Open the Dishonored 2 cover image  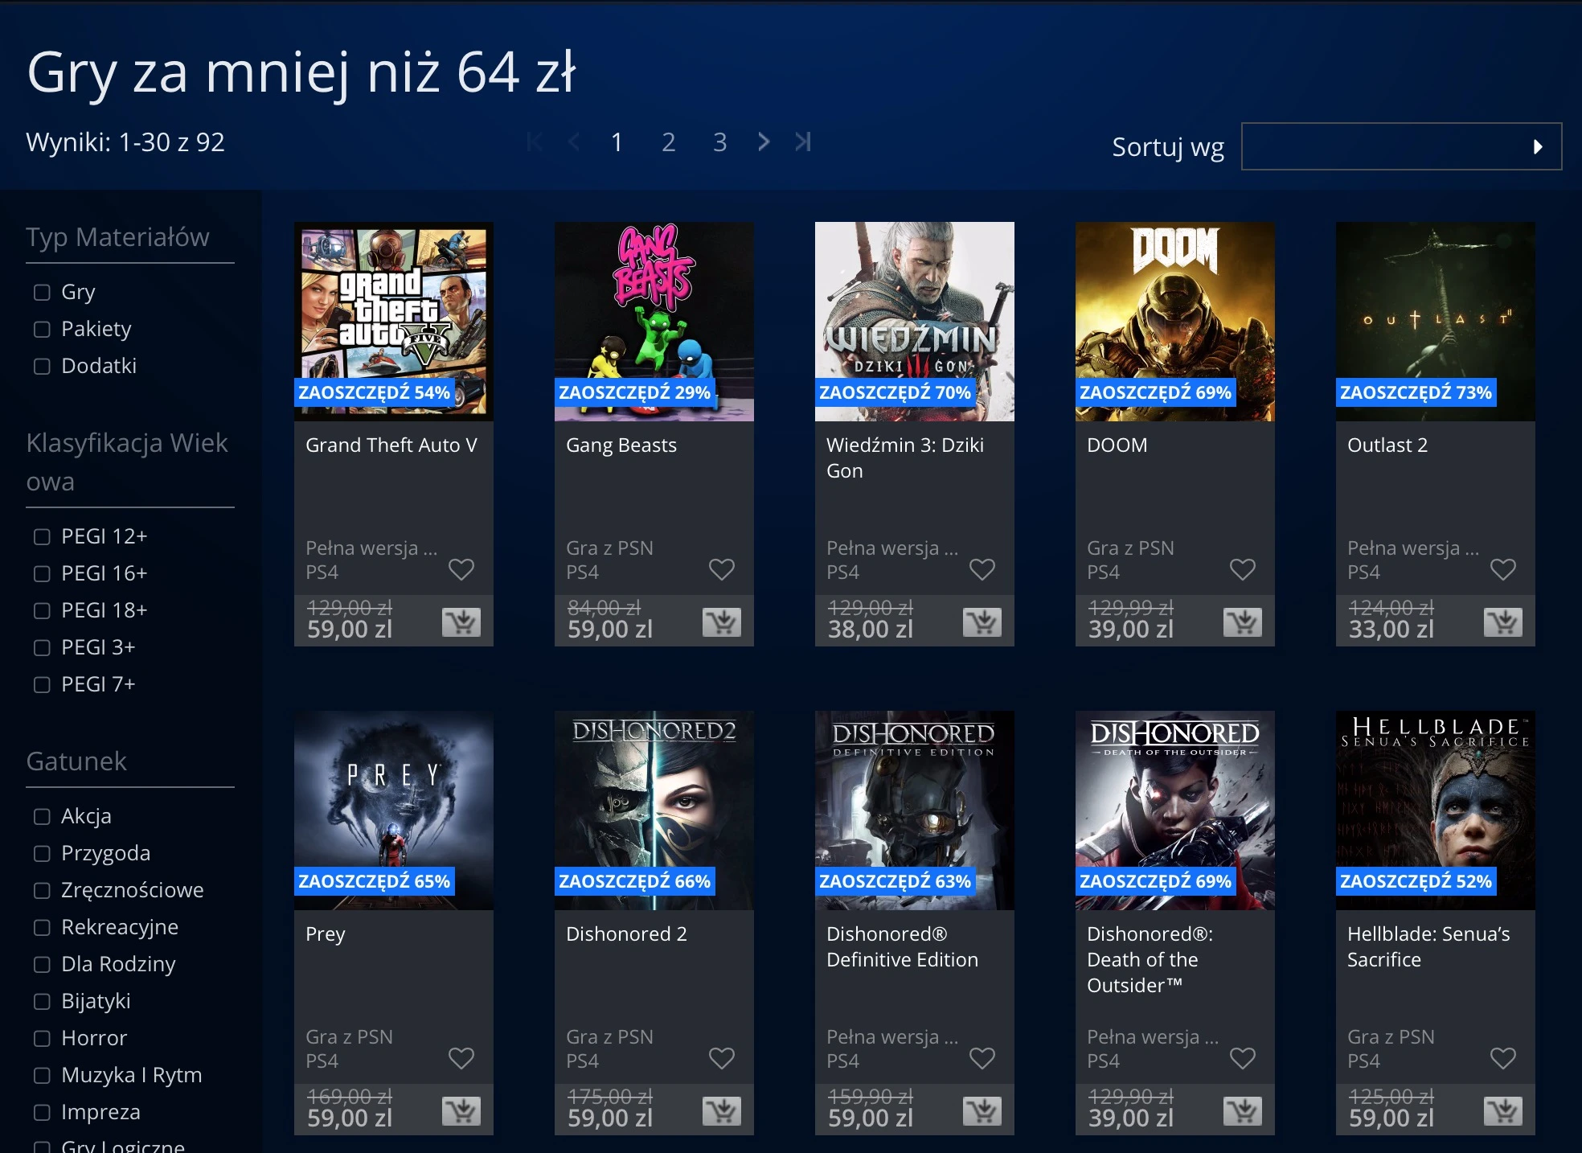pos(654,810)
